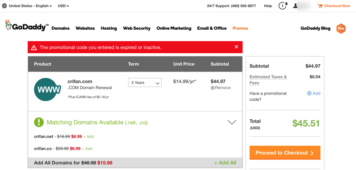Open the Promos menu item
Screen dimensions: 356x170
(x=240, y=28)
